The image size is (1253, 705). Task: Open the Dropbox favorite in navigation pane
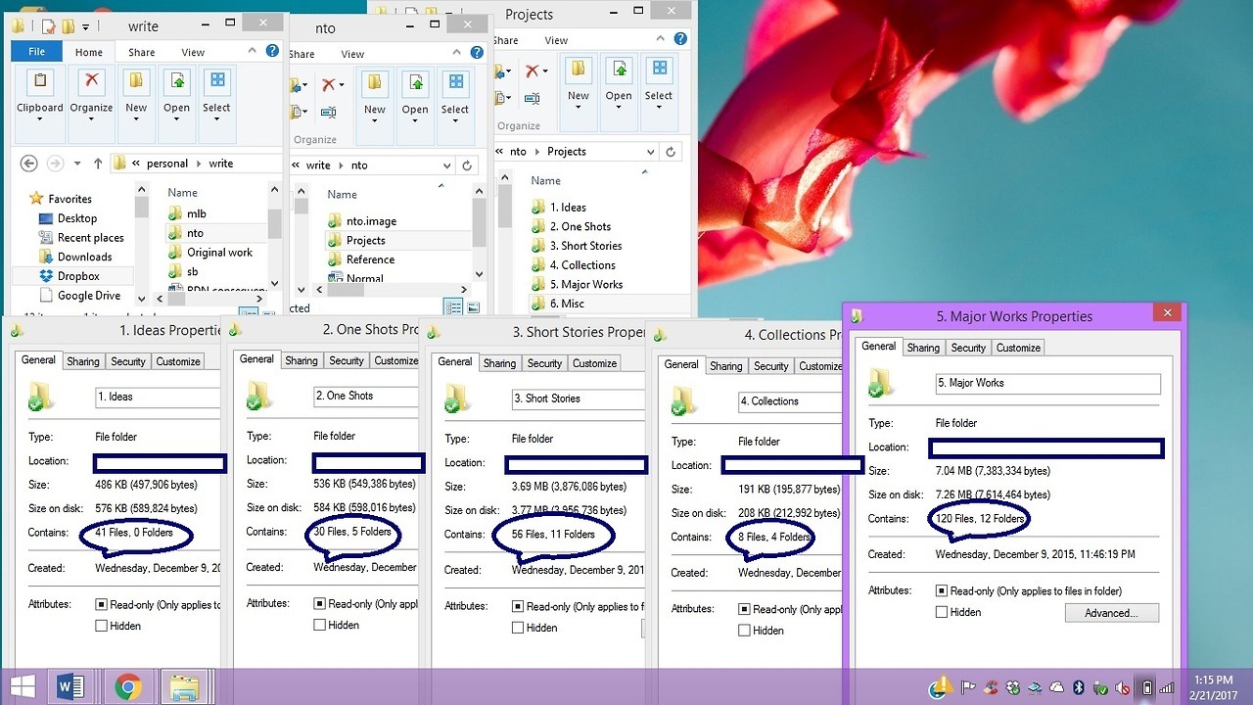point(78,276)
